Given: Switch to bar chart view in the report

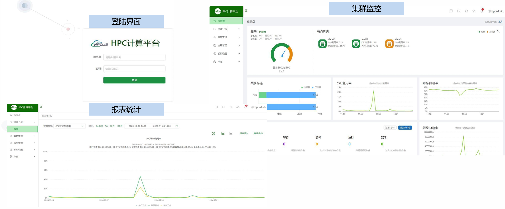Looking at the screenshot, I should (231, 134).
